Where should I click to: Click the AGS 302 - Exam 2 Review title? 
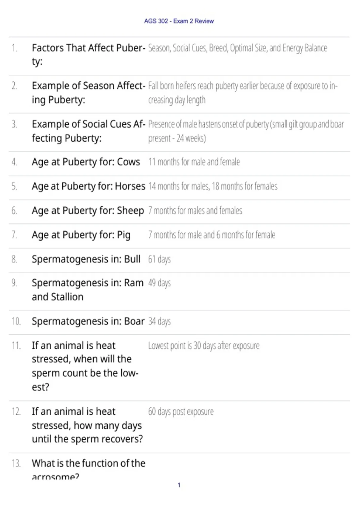click(179, 21)
